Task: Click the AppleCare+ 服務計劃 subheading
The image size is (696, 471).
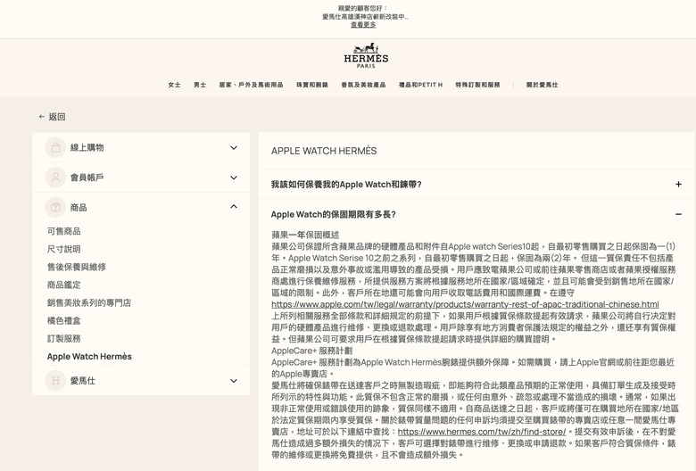Action: click(x=311, y=351)
